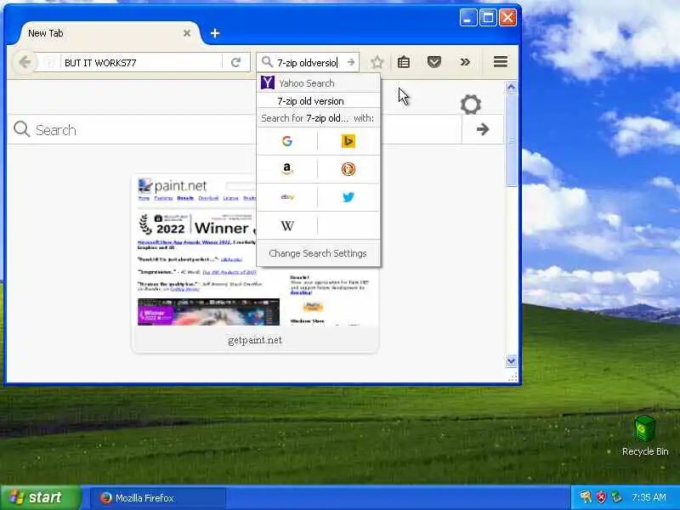680x510 pixels.
Task: Bookmark this page with the star icon
Action: (377, 62)
